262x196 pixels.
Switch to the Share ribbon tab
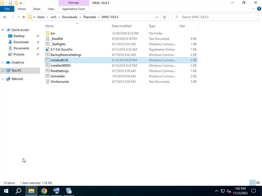click(x=37, y=9)
